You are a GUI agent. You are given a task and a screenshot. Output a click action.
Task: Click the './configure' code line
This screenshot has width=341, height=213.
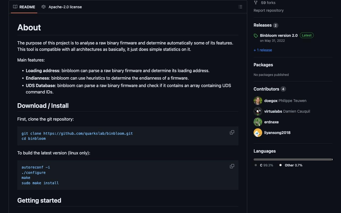click(34, 173)
